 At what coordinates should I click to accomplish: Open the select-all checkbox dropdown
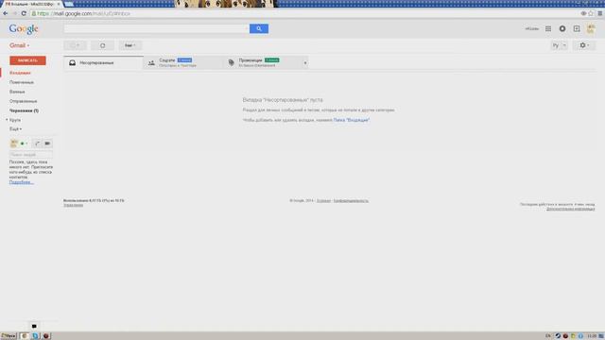tap(75, 45)
